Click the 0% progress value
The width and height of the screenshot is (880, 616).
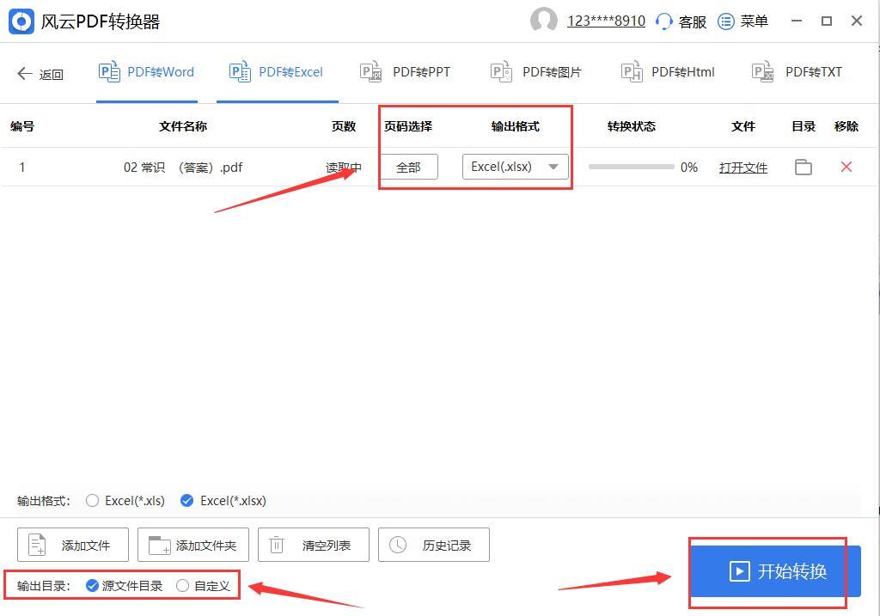click(x=689, y=168)
